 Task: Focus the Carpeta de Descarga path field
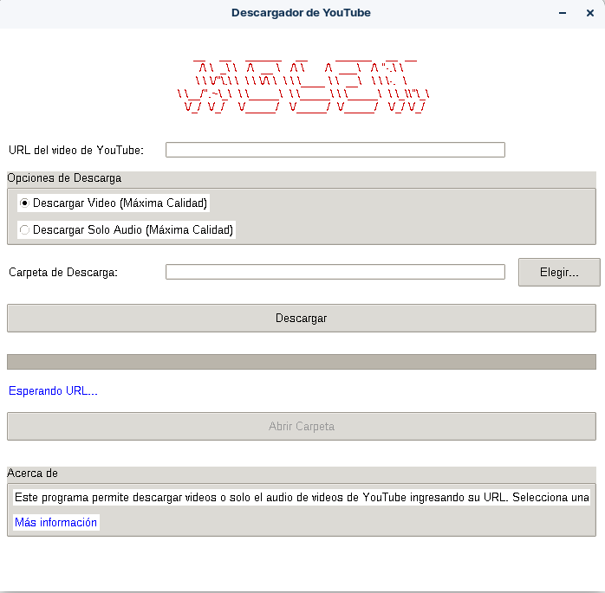335,272
